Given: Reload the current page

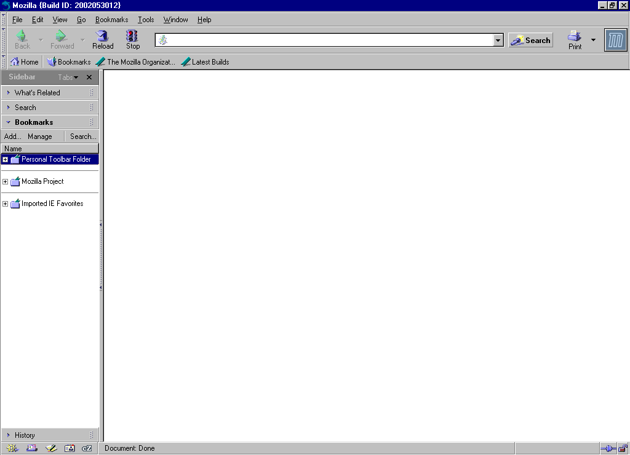Looking at the screenshot, I should (x=103, y=40).
